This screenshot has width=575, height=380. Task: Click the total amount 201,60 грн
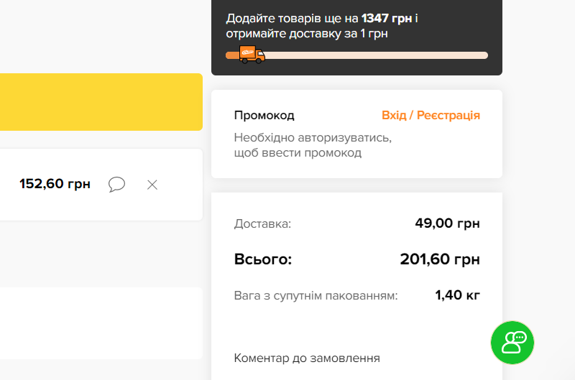point(440,259)
